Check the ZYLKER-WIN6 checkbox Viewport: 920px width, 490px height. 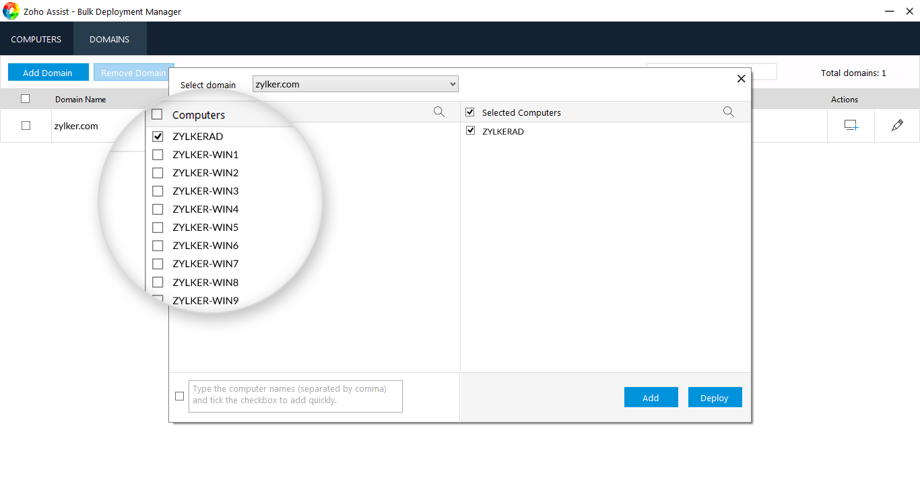(x=158, y=246)
